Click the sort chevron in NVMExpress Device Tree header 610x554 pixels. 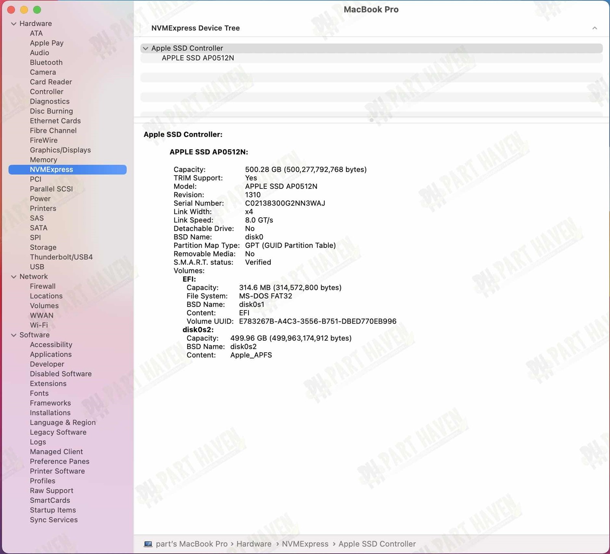(x=594, y=28)
